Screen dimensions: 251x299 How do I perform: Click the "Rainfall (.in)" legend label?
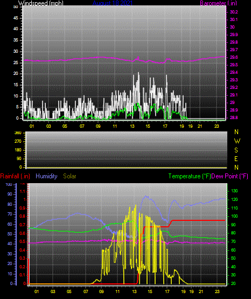(15, 176)
